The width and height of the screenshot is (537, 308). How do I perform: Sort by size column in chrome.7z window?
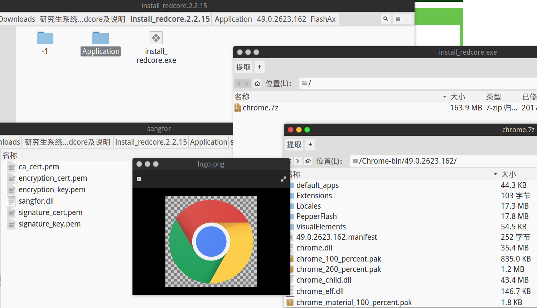coord(508,174)
